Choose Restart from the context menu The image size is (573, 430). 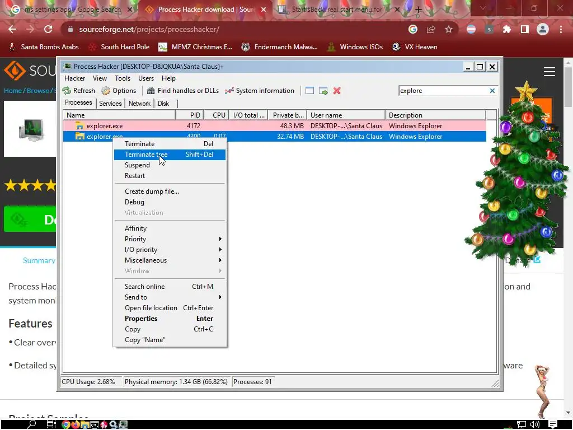pos(170,175)
